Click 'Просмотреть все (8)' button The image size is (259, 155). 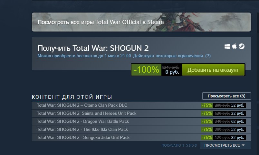tap(226, 96)
